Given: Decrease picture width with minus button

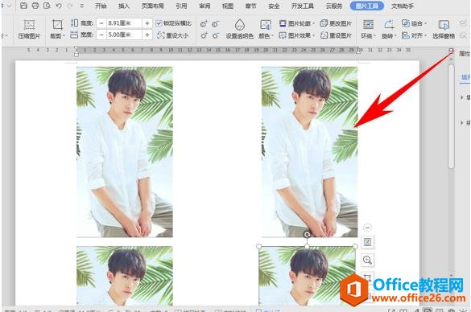Looking at the screenshot, I should [101, 35].
